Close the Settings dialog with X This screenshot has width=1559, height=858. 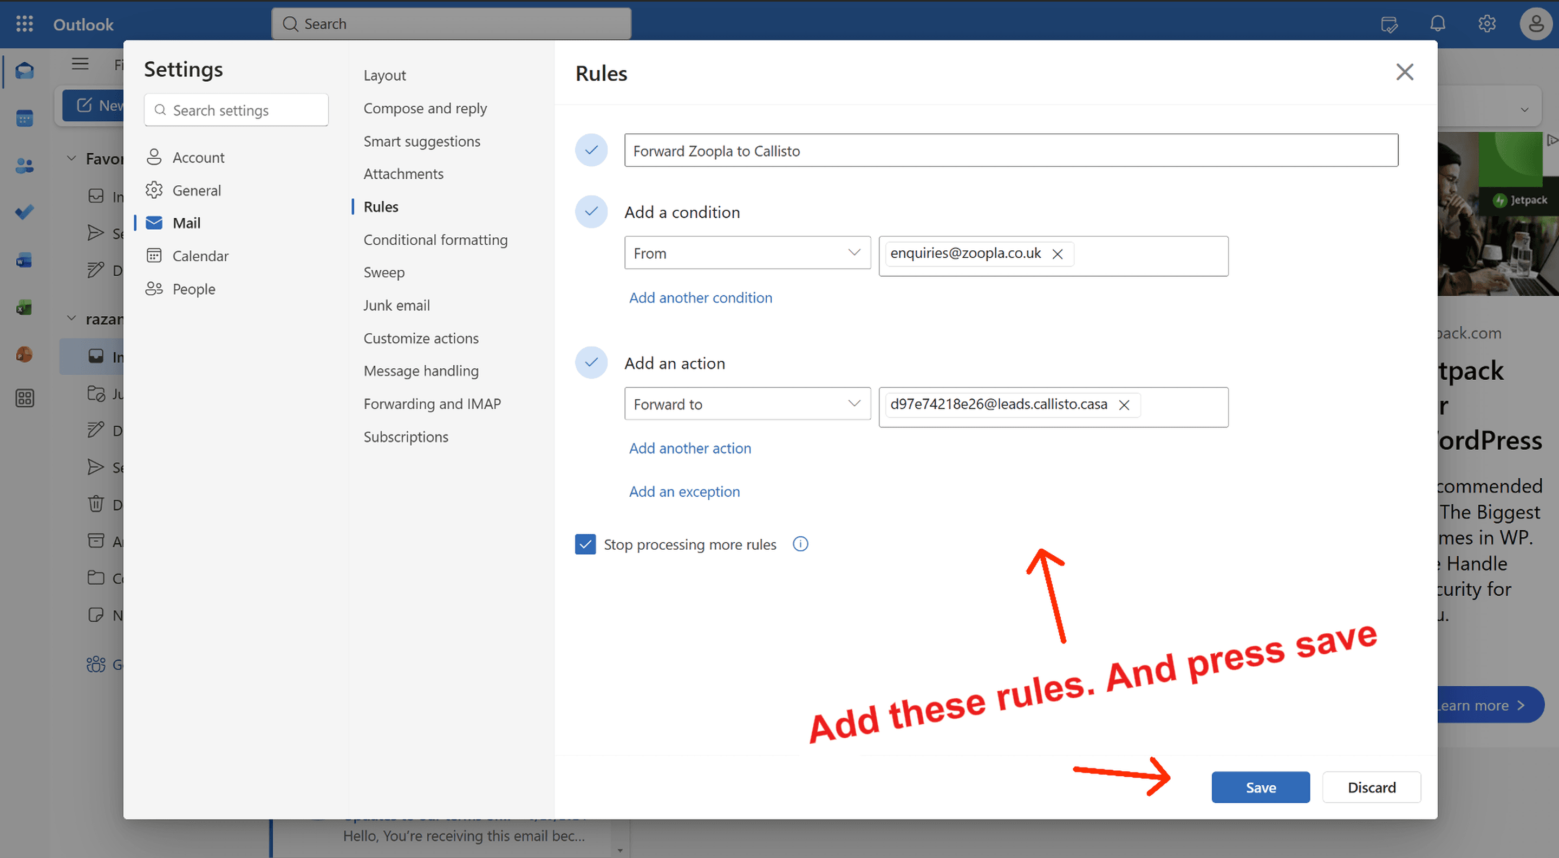[x=1404, y=72]
